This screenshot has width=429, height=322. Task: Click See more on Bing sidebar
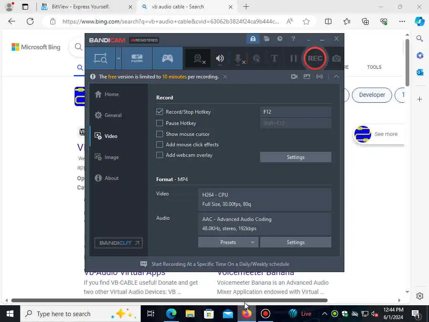click(x=386, y=134)
